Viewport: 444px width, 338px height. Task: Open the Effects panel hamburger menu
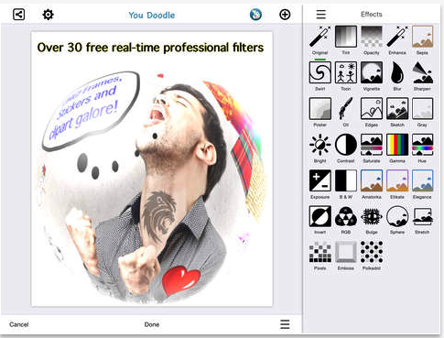321,15
